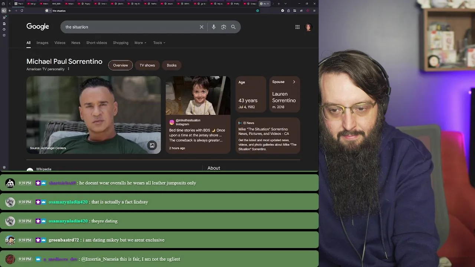Click the green shield icon in address bar

[258, 11]
